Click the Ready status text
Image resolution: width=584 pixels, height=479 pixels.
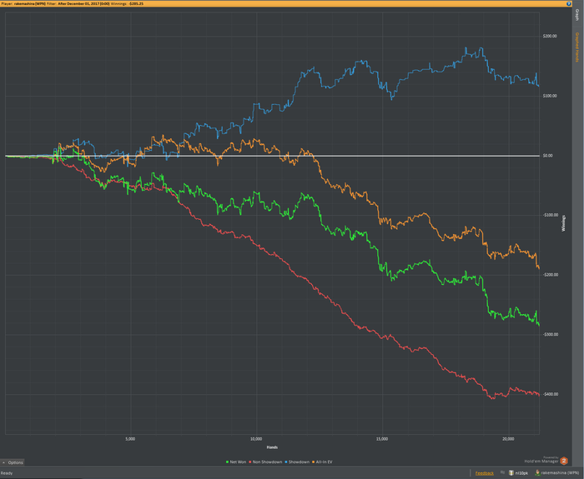click(7, 473)
